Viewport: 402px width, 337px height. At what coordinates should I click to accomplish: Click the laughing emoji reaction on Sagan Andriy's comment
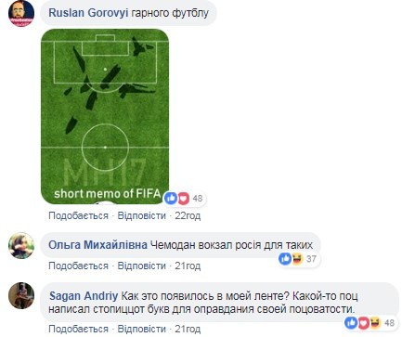pyautogui.click(x=375, y=323)
